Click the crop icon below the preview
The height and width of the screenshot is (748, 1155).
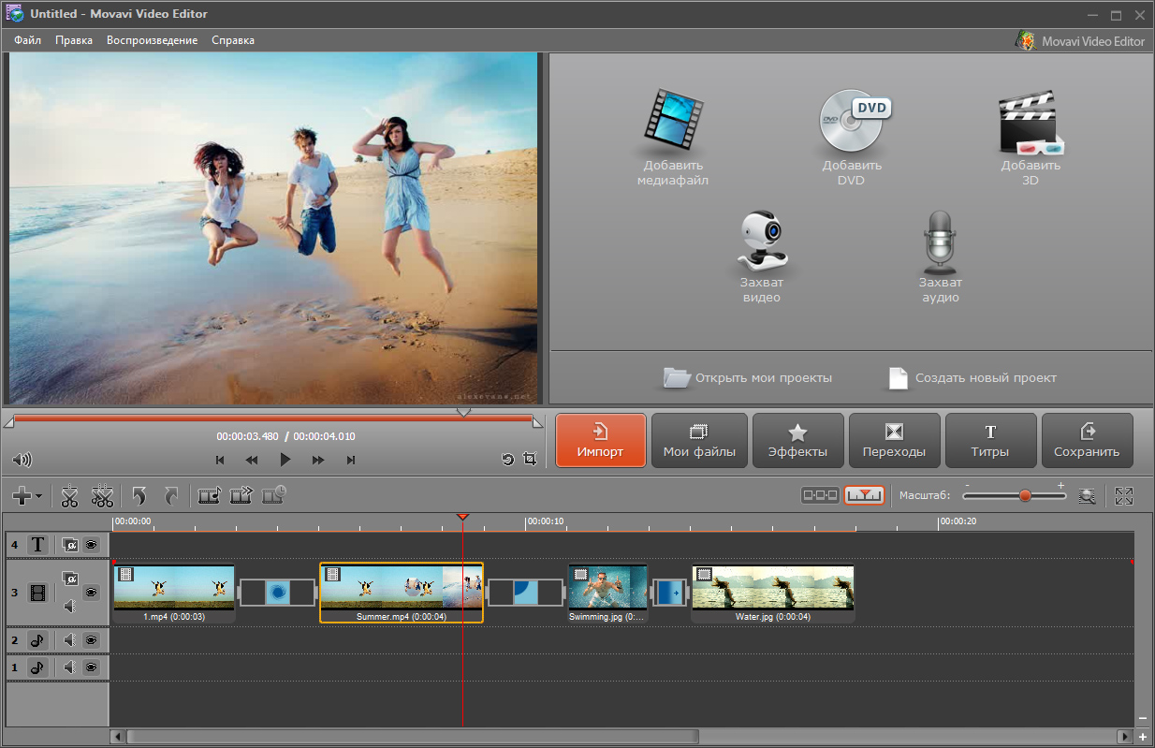click(x=531, y=460)
